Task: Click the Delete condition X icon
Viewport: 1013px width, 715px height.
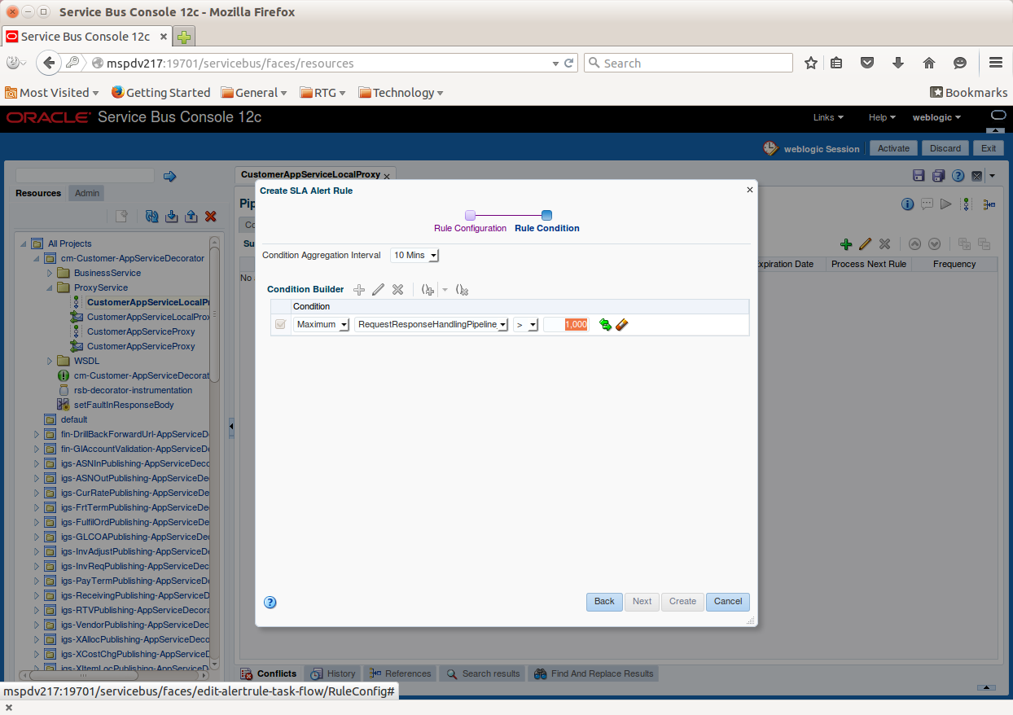Action: click(397, 289)
